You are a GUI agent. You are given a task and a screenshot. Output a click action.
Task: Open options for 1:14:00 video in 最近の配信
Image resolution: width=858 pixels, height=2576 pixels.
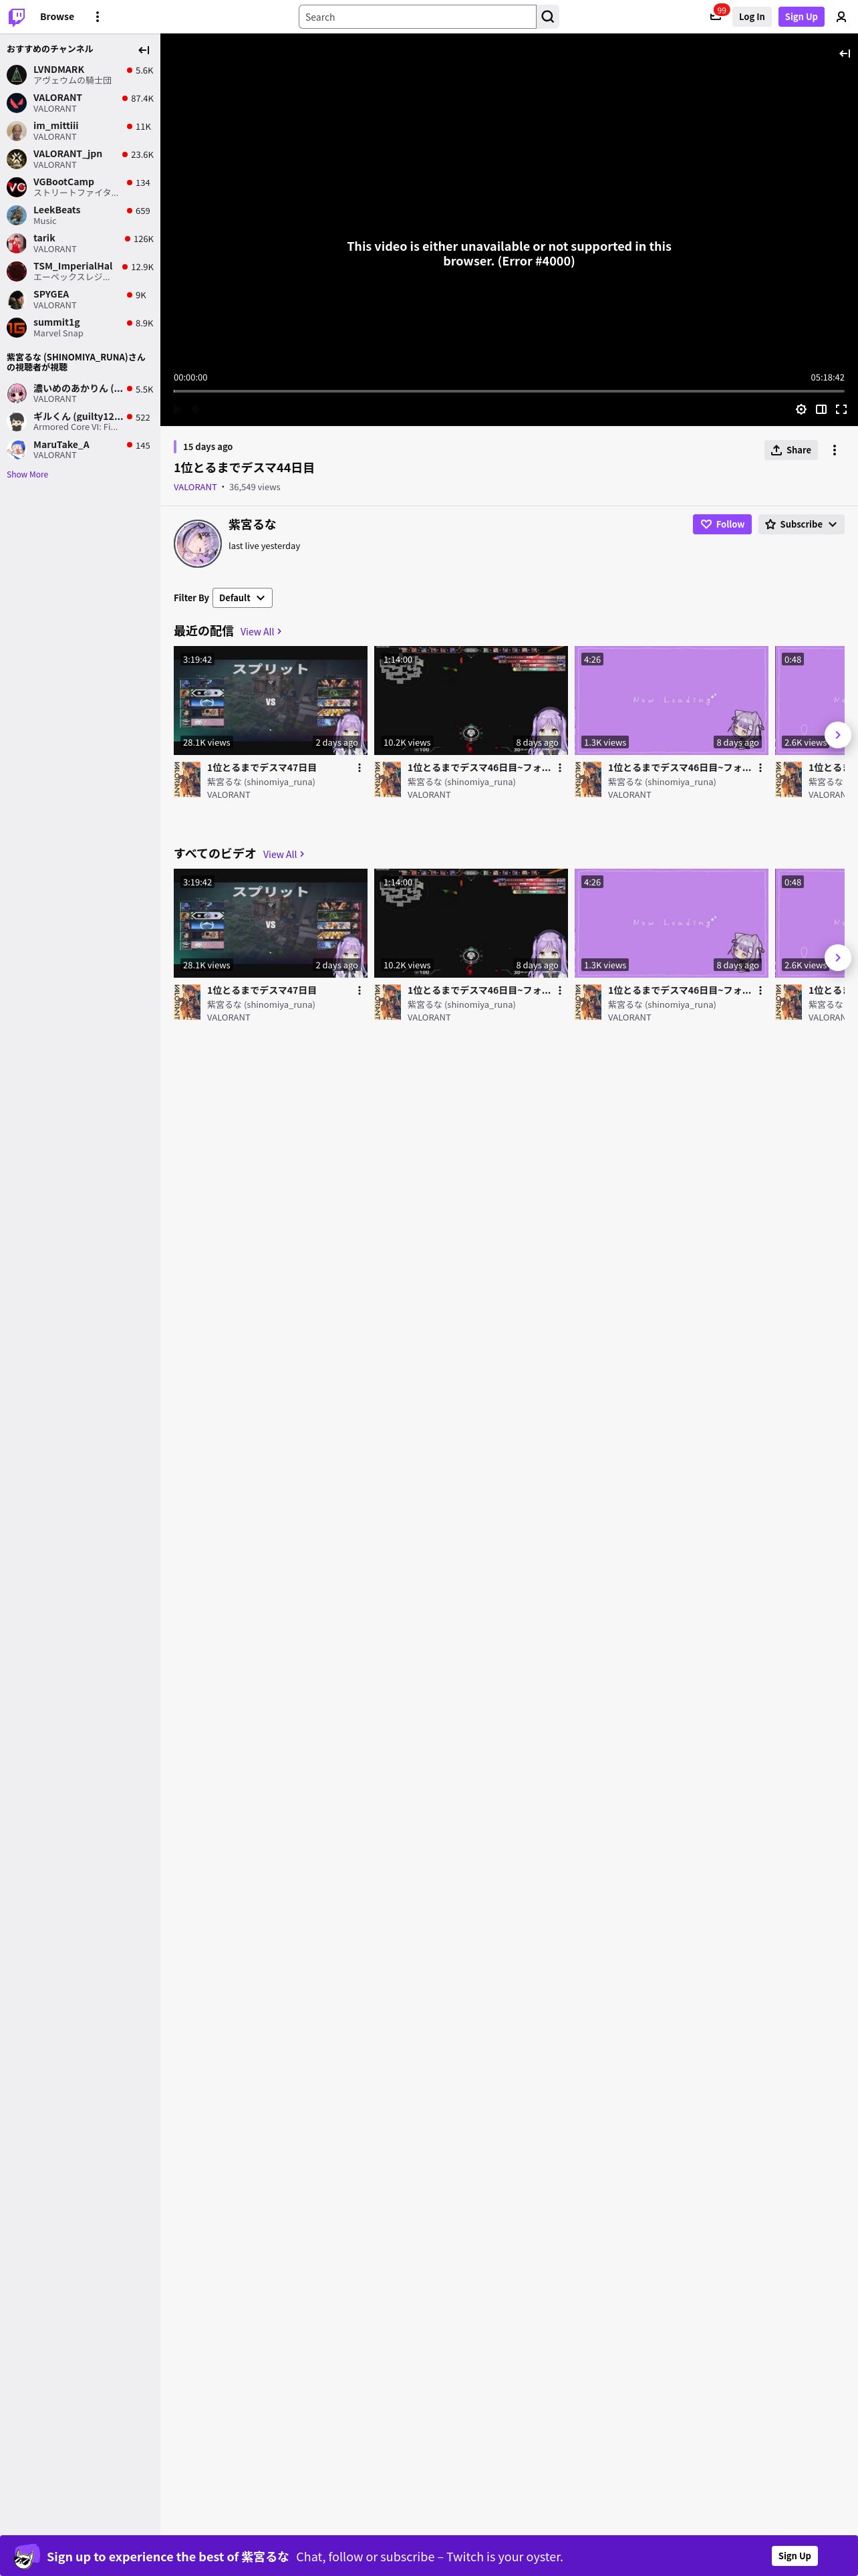click(561, 768)
